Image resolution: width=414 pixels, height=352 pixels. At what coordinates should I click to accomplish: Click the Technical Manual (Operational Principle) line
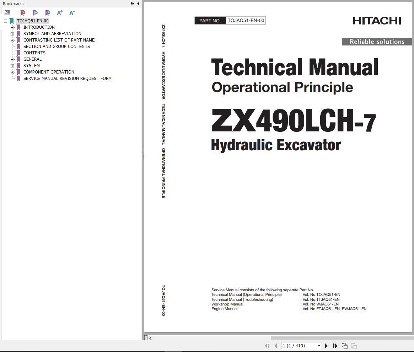click(247, 294)
